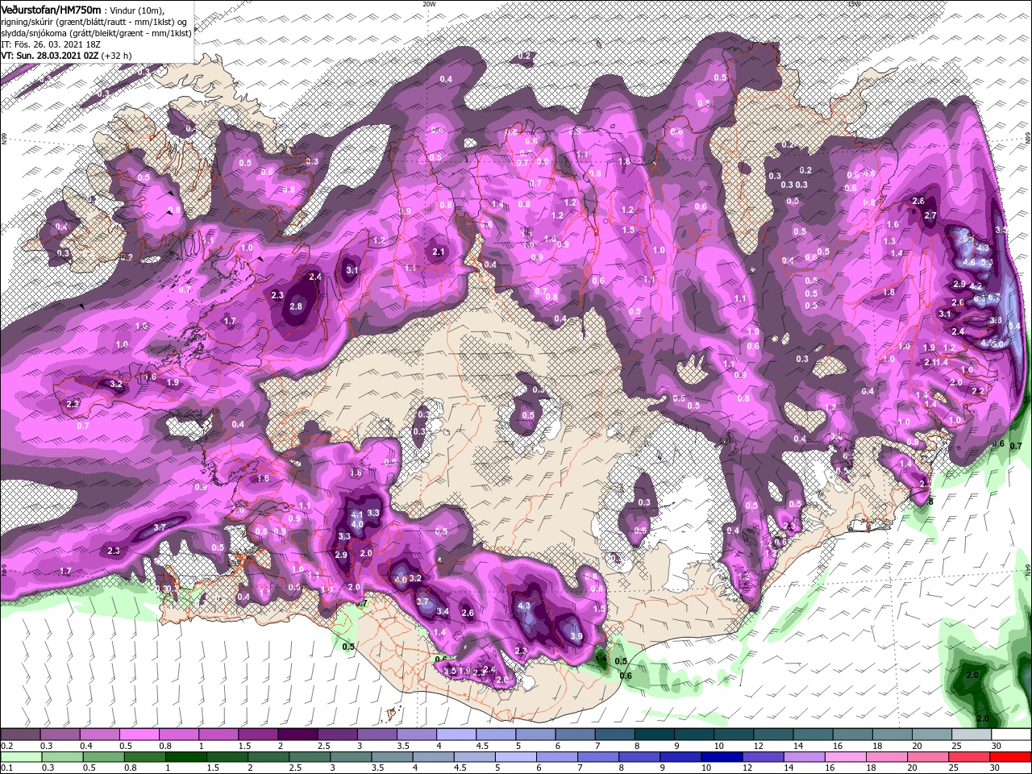This screenshot has height=774, width=1032.
Task: Select the lavender upper-row swatch between 4 and 4.5
Action: tap(456, 734)
